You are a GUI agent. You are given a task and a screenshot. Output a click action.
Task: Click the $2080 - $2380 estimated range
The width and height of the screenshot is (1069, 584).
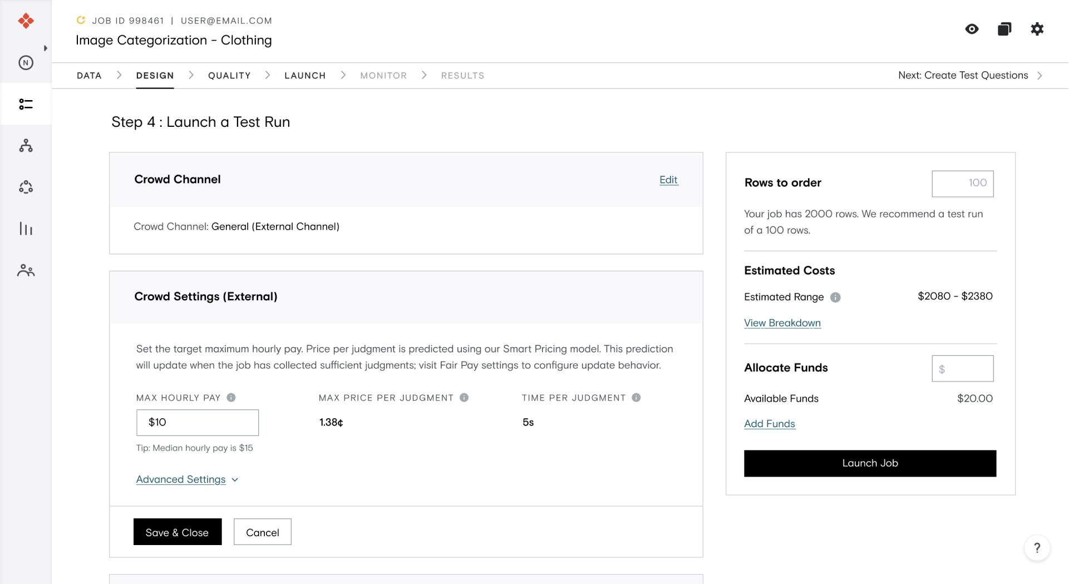[955, 296]
